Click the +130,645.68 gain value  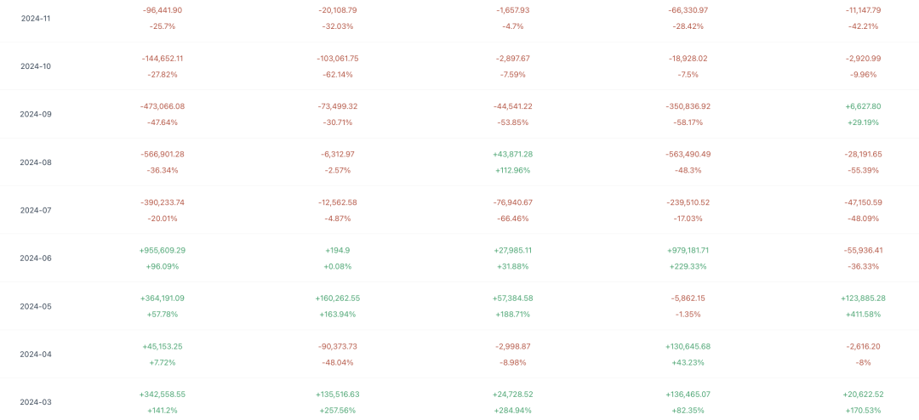(688, 346)
